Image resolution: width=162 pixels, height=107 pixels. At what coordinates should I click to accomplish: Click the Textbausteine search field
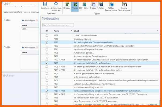pyautogui.click(x=58, y=25)
